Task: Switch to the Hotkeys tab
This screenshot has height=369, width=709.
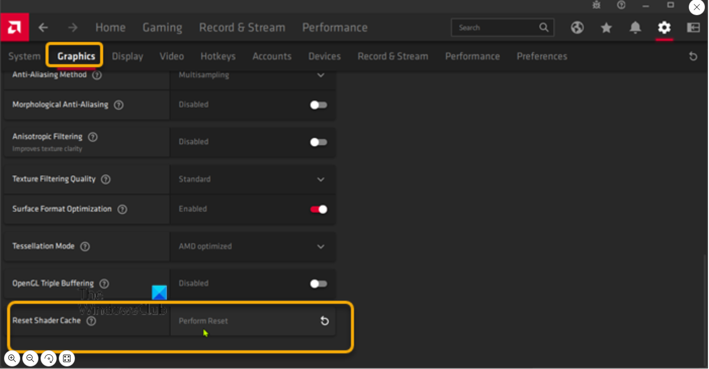Action: (218, 56)
